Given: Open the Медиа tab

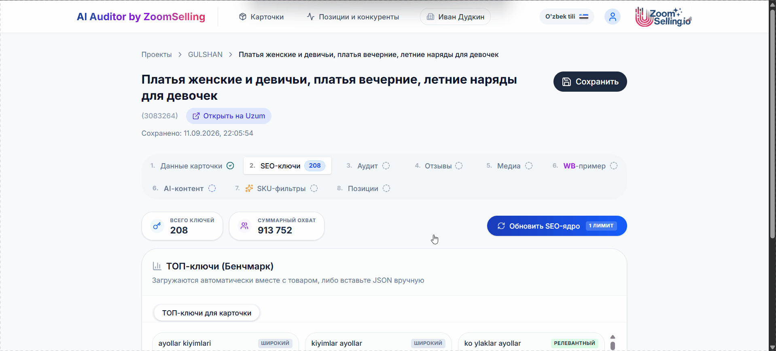Looking at the screenshot, I should [509, 166].
